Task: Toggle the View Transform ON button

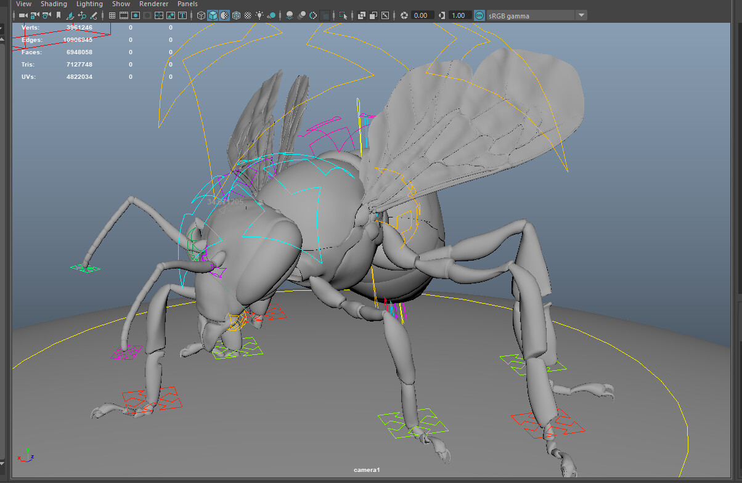Action: (479, 15)
